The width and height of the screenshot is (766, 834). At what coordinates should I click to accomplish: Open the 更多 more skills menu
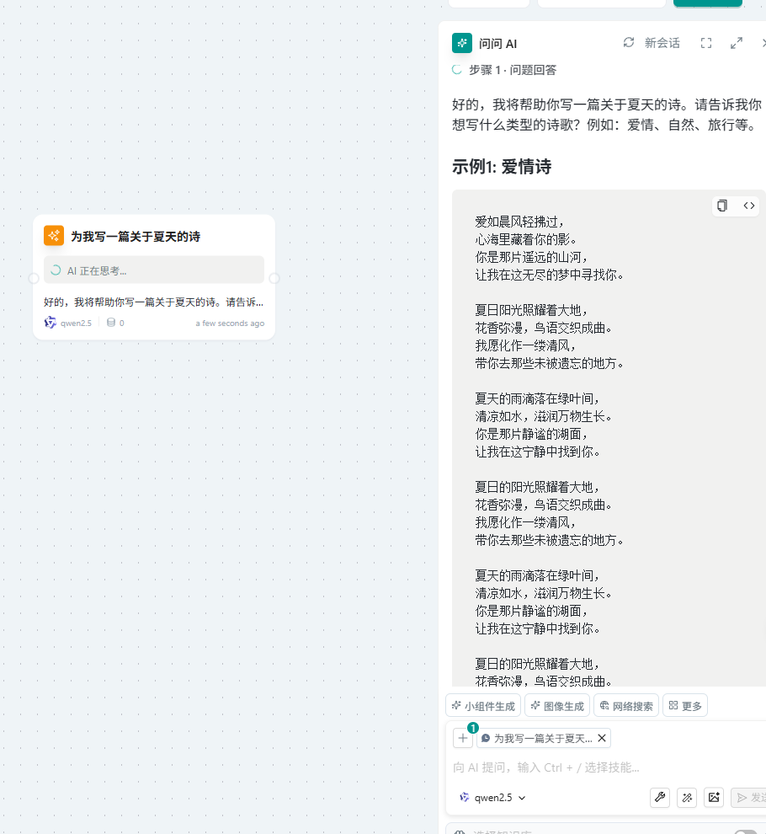[685, 706]
